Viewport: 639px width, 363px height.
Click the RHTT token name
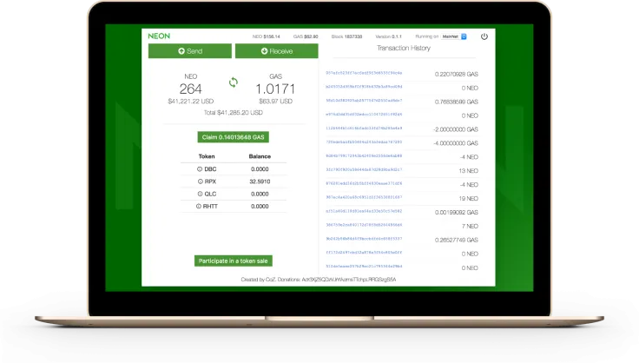(x=210, y=207)
